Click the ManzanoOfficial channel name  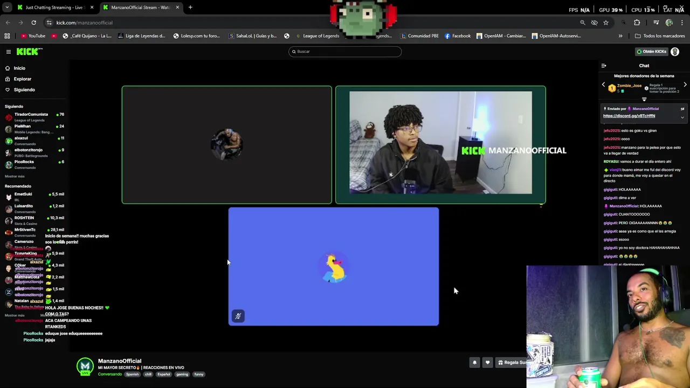click(x=120, y=361)
